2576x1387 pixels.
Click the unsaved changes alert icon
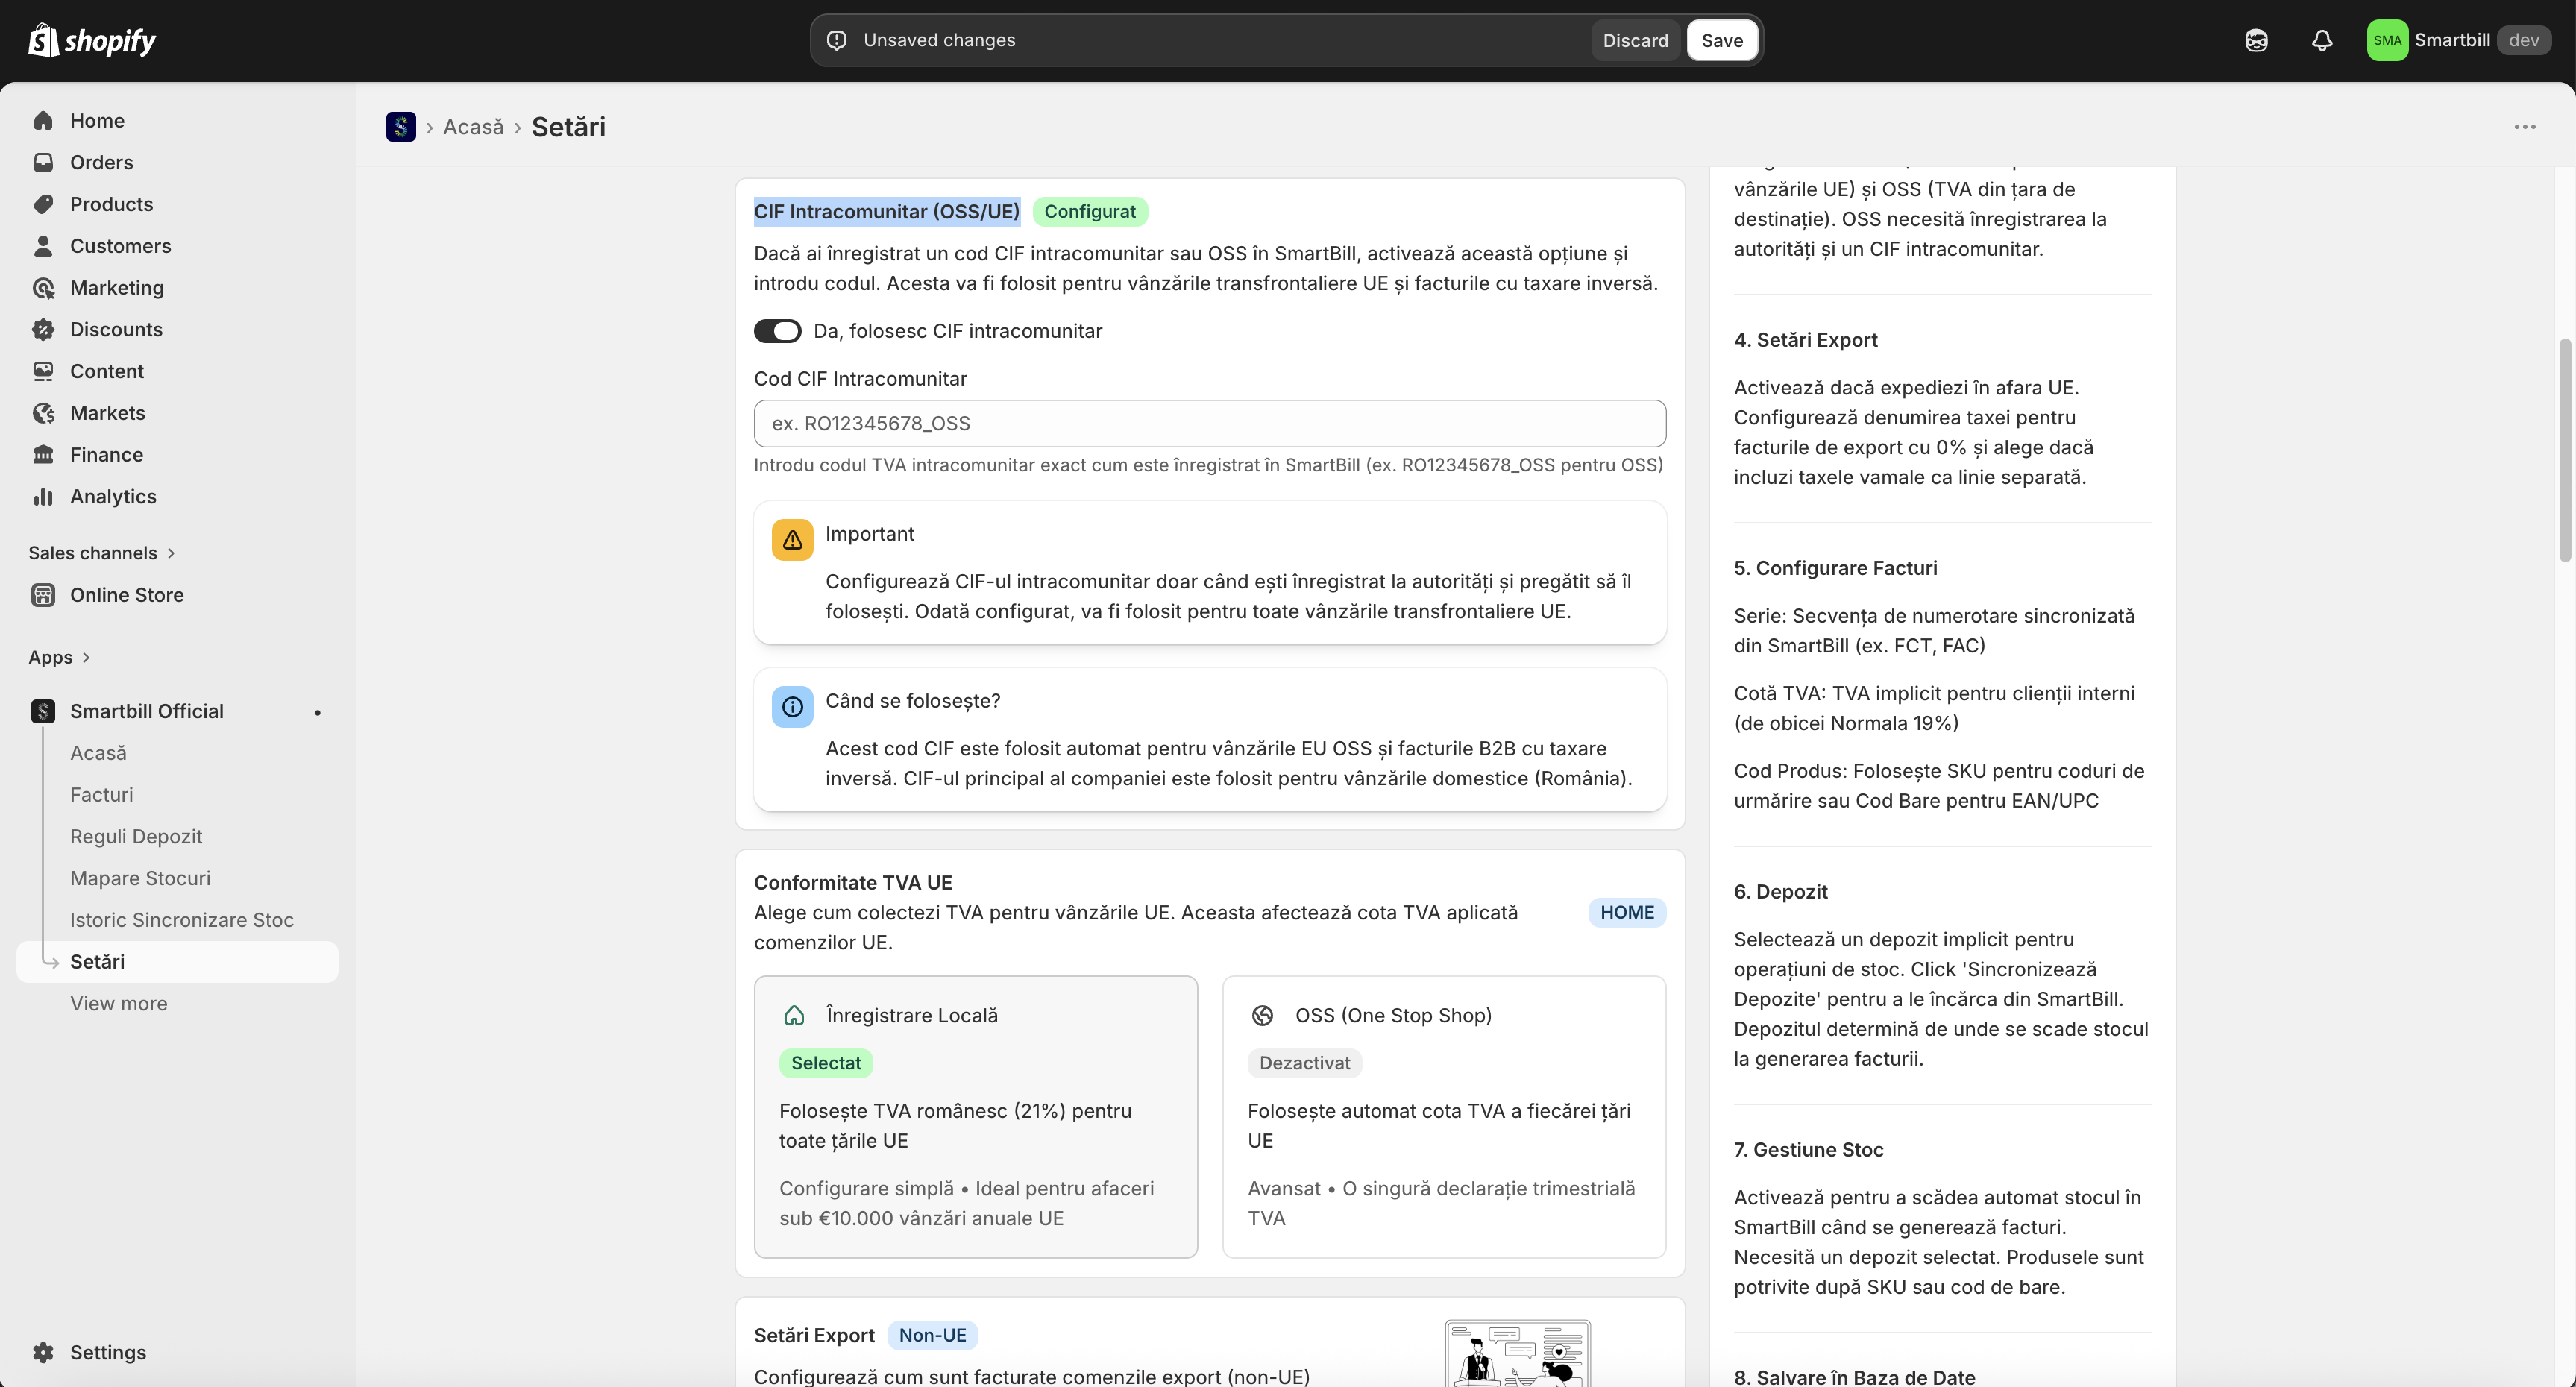(837, 40)
